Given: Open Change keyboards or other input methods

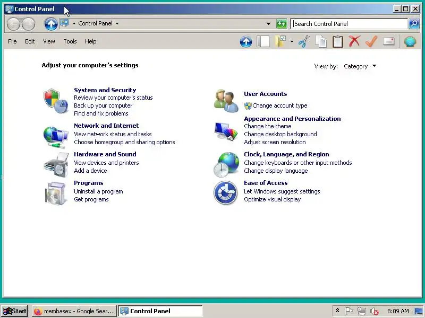Looking at the screenshot, I should [x=298, y=163].
